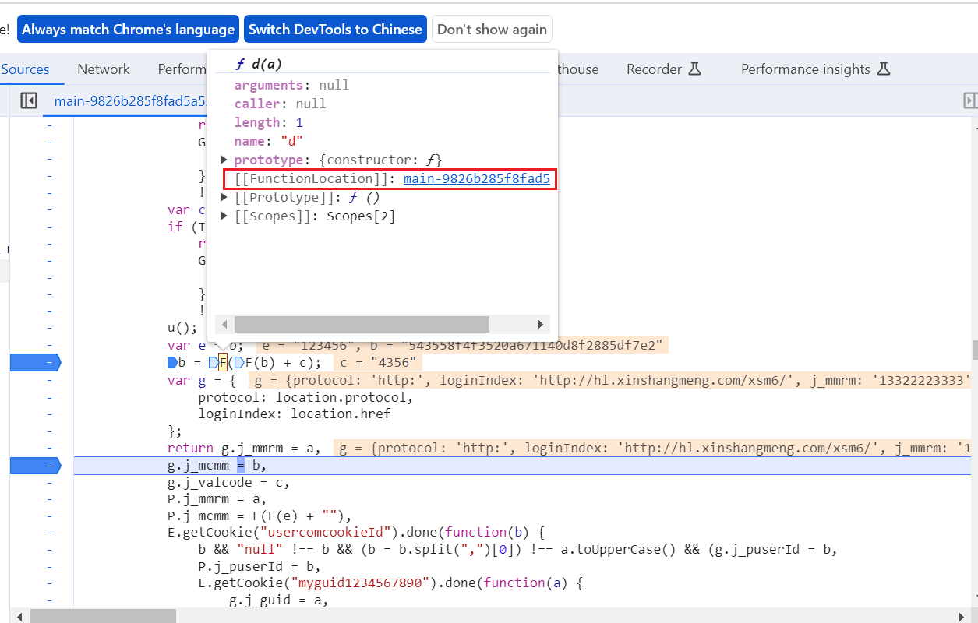Click the 'u();' code line

(x=183, y=329)
